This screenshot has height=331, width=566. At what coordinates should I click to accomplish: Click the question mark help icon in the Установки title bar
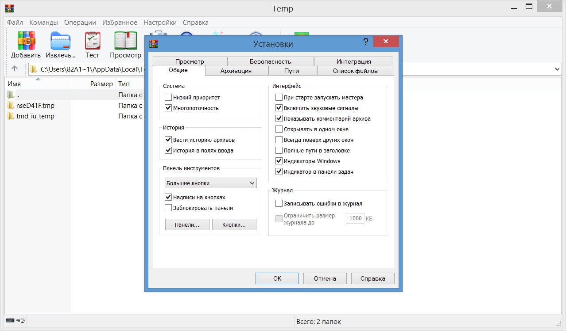[365, 42]
